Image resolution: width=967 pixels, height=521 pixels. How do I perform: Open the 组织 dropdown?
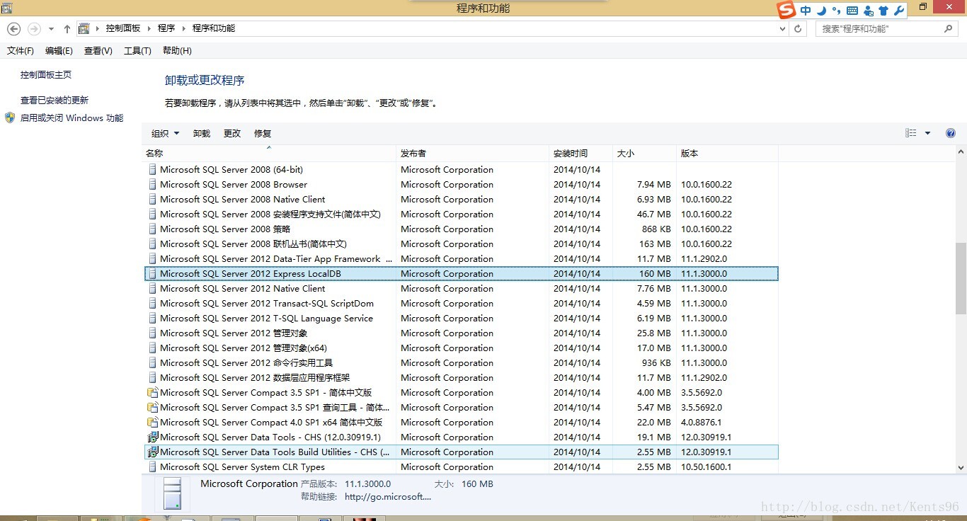166,134
